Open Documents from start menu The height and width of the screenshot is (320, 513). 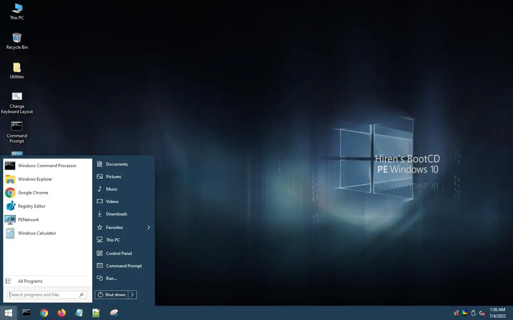click(124, 164)
